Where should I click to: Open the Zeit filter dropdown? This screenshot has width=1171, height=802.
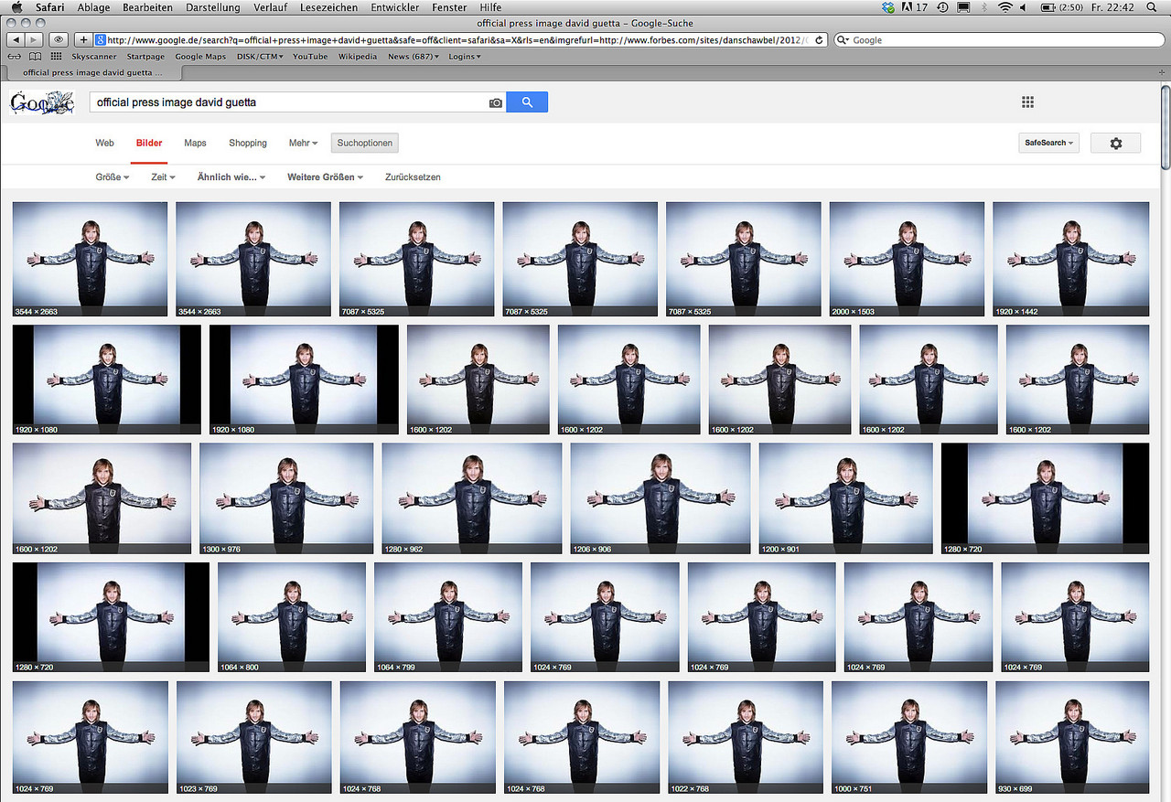click(x=163, y=177)
